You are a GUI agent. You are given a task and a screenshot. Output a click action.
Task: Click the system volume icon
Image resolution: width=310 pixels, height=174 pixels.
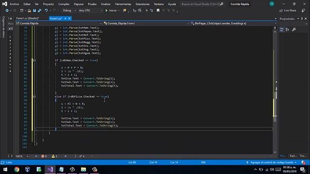(x=272, y=170)
